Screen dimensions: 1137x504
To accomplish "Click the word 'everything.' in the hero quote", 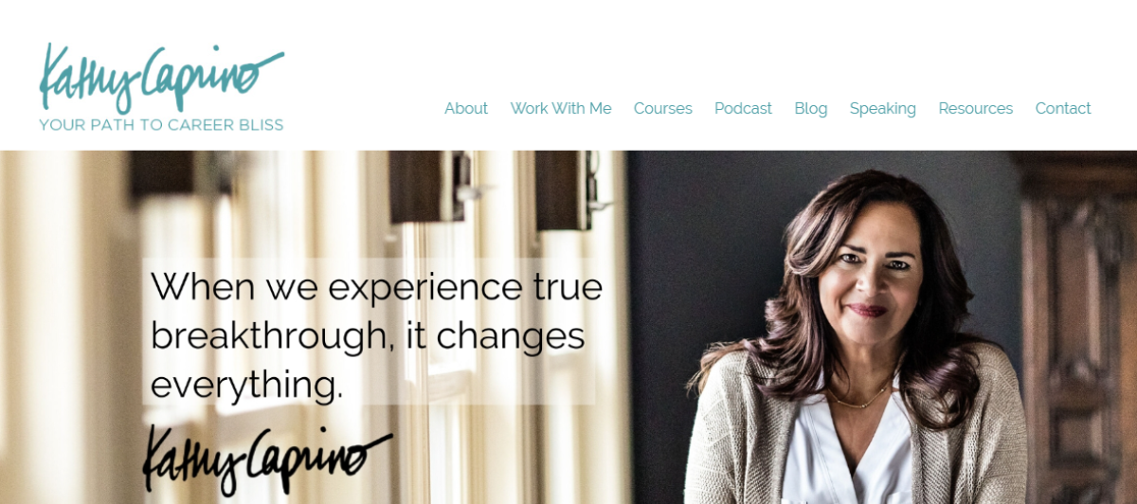I will click(x=246, y=385).
